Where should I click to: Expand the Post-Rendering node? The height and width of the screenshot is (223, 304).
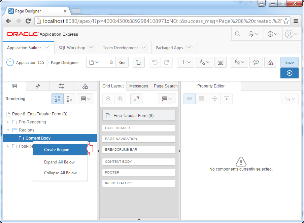click(8, 146)
